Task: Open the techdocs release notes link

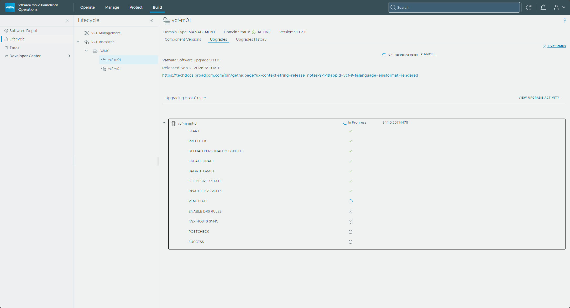Action: pos(290,75)
